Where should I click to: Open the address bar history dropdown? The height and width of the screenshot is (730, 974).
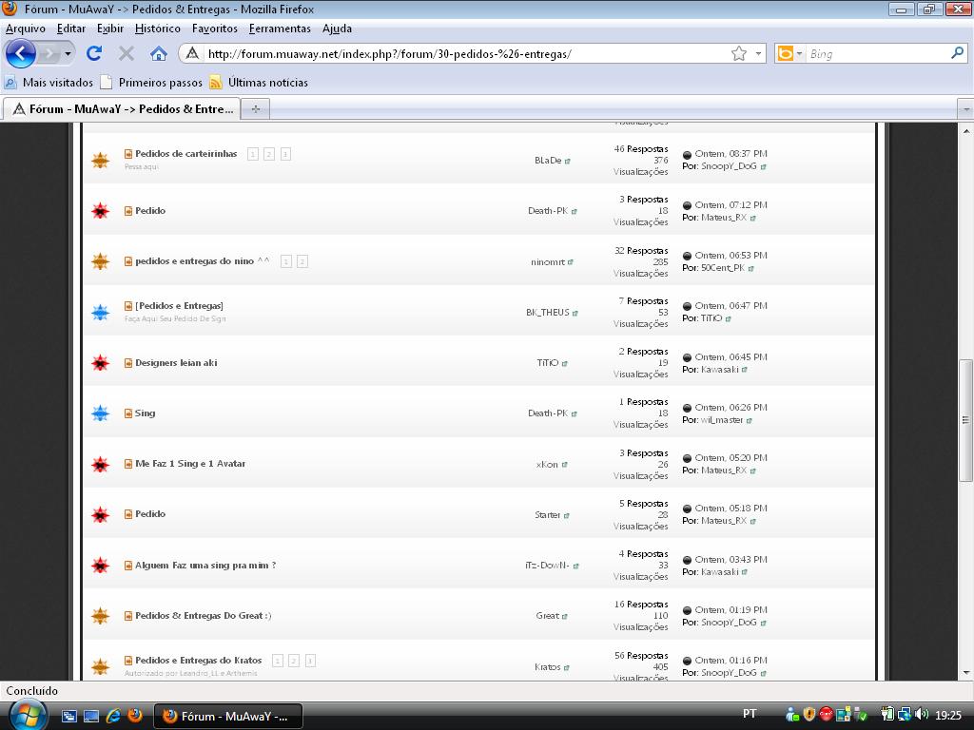tap(759, 54)
